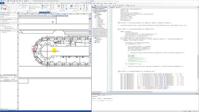This screenshot has width=199, height=112.
Task: Close the Элементы модели panel
Action: (x=16, y=12)
